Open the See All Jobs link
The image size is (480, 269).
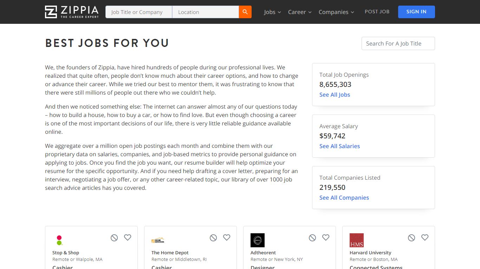click(x=335, y=95)
